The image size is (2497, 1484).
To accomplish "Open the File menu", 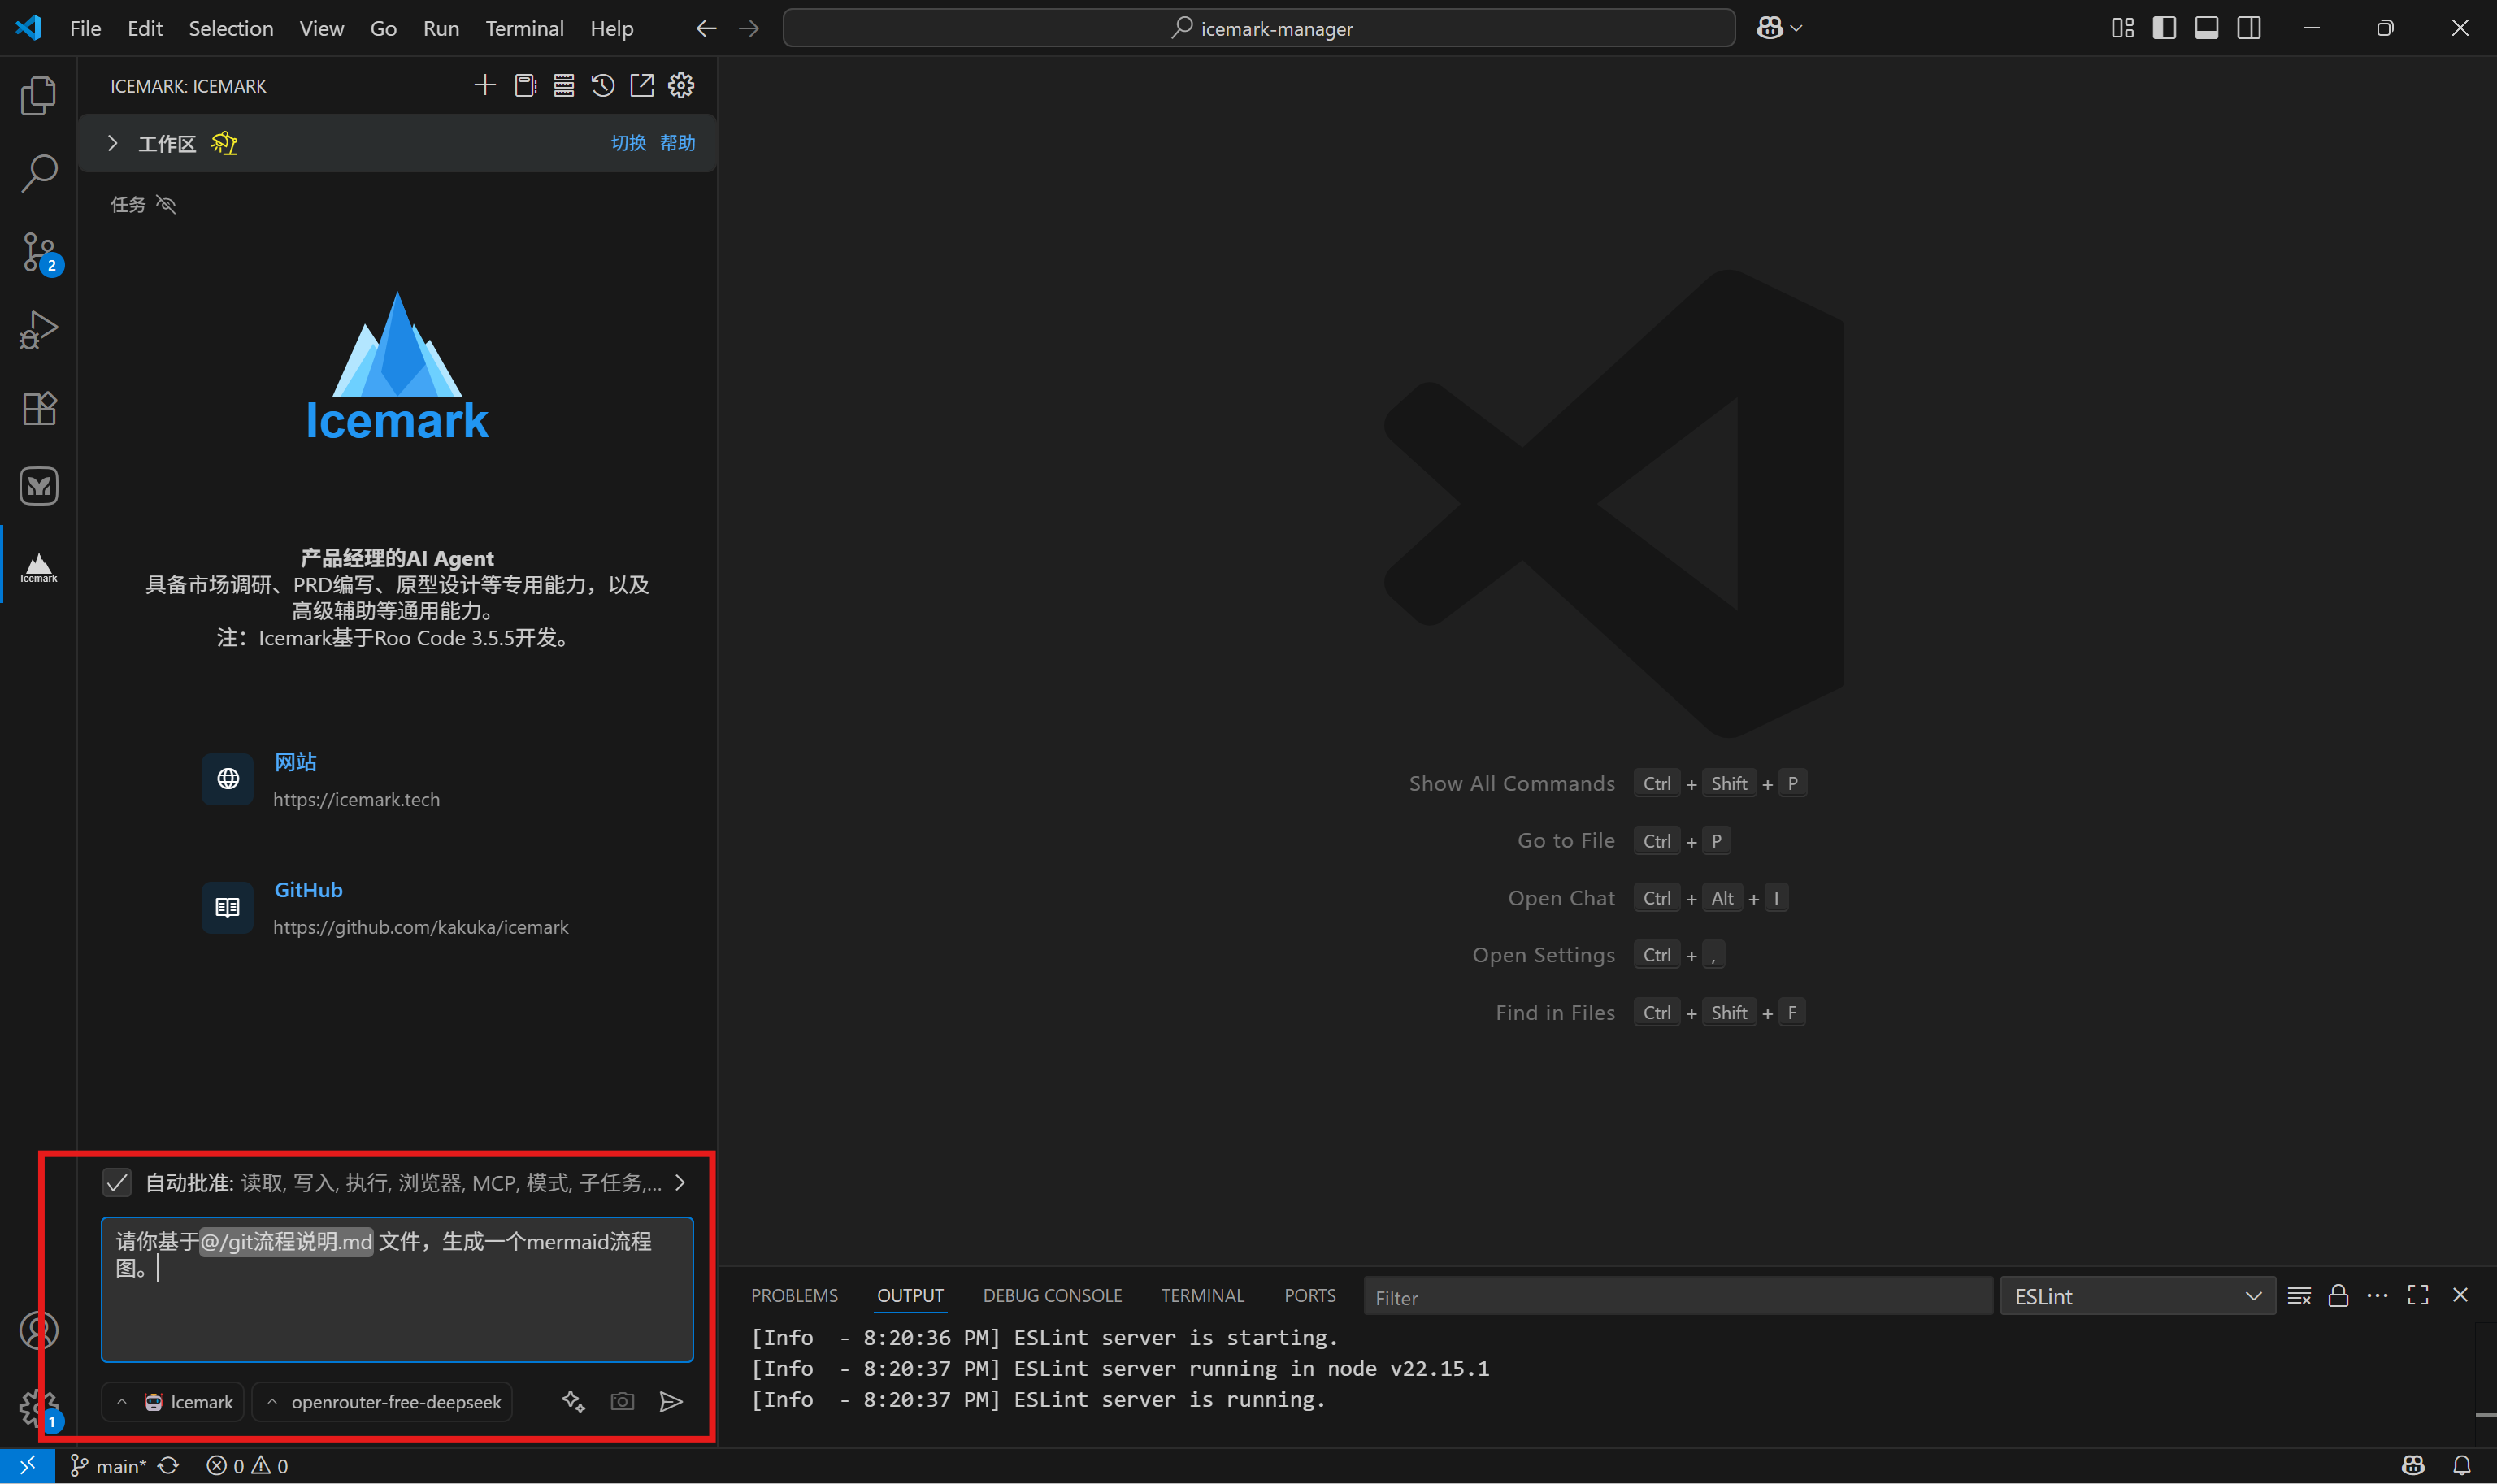I will [85, 28].
